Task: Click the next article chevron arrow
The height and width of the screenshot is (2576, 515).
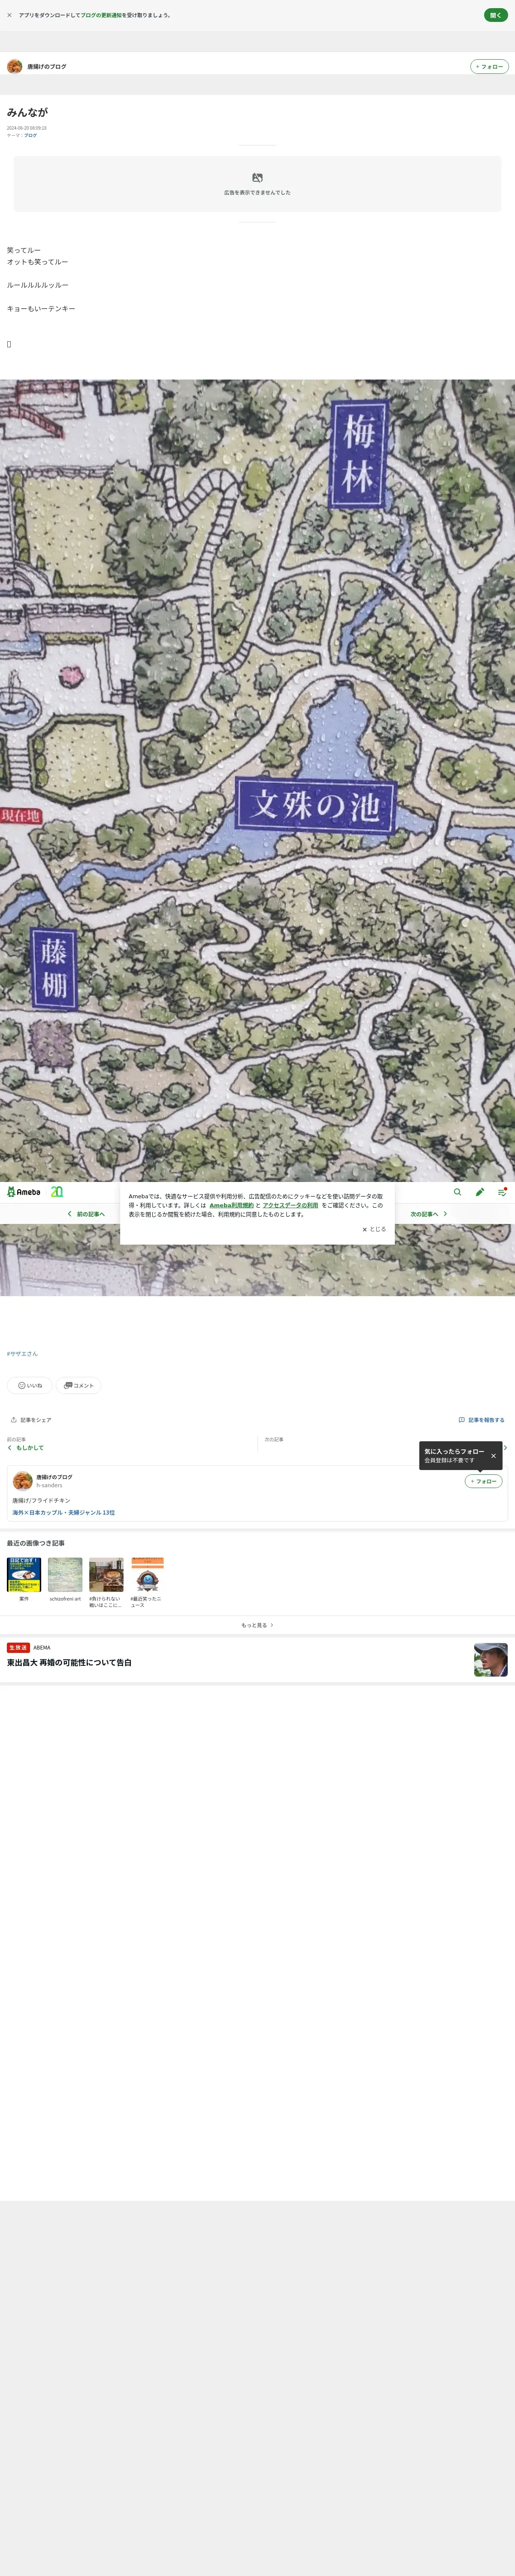Action: (x=505, y=1448)
